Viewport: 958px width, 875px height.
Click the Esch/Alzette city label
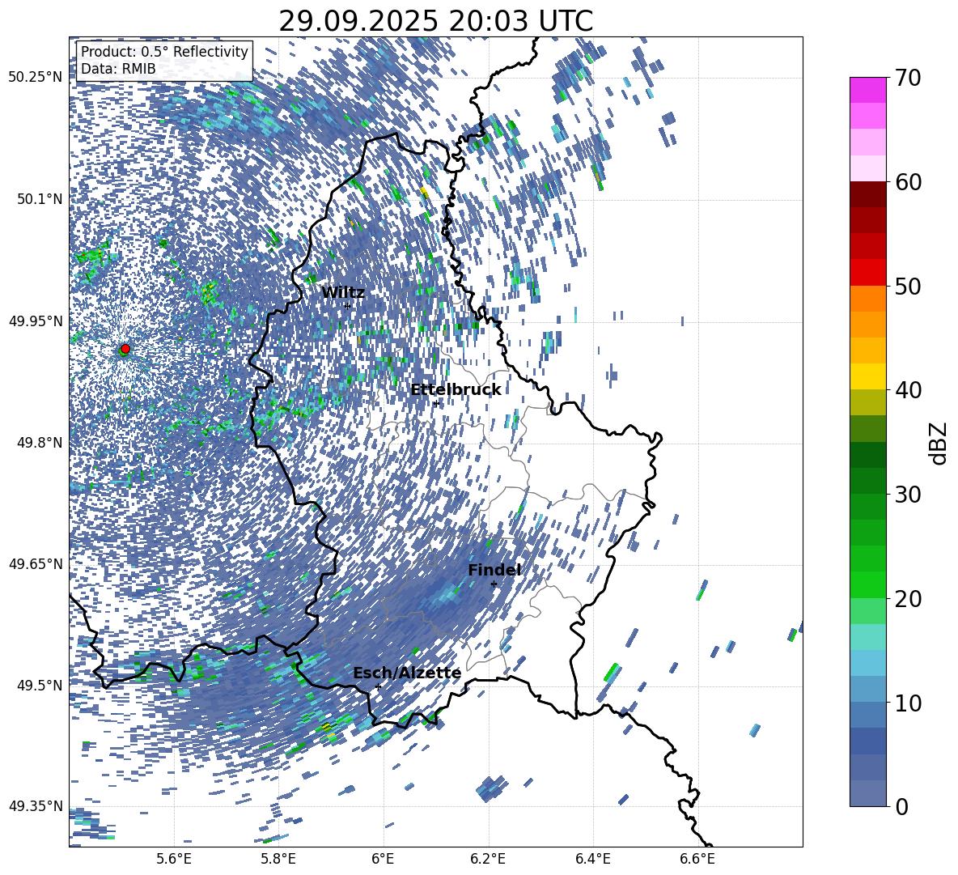[407, 673]
